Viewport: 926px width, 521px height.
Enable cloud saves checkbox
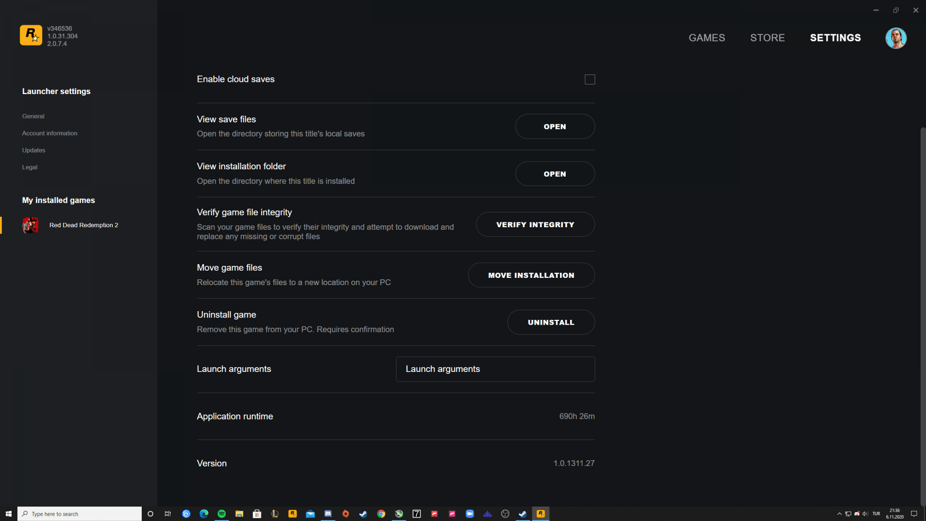pos(589,80)
